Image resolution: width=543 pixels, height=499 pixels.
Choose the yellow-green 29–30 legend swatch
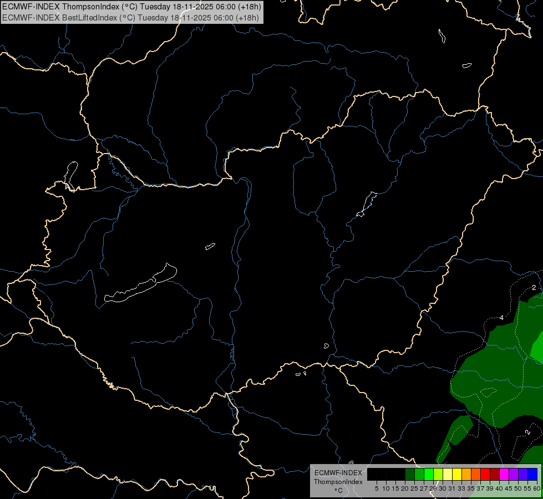[x=438, y=475]
